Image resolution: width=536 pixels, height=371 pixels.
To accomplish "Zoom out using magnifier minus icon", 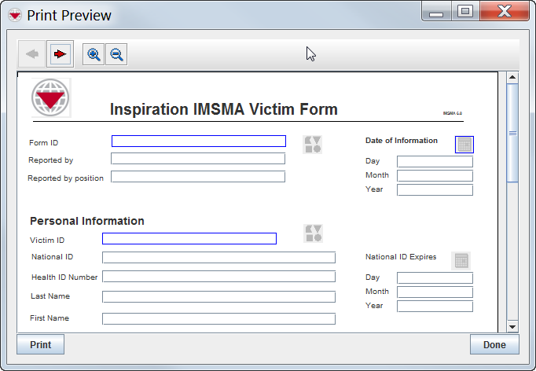I will pos(116,54).
